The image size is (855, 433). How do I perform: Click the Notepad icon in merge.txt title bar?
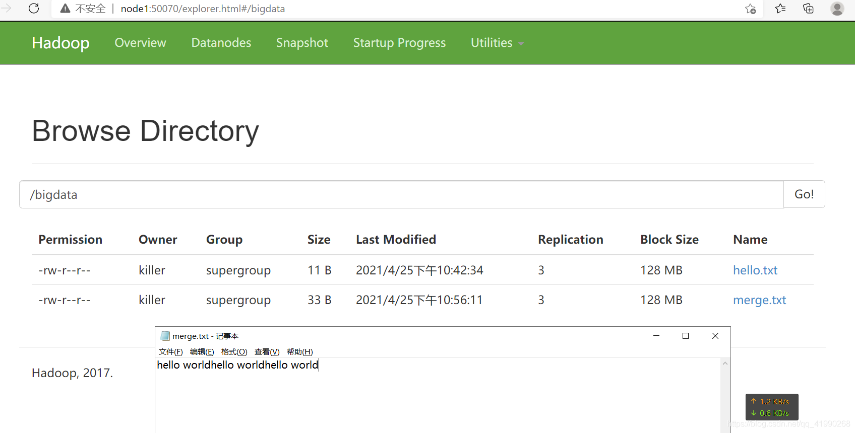coord(165,336)
